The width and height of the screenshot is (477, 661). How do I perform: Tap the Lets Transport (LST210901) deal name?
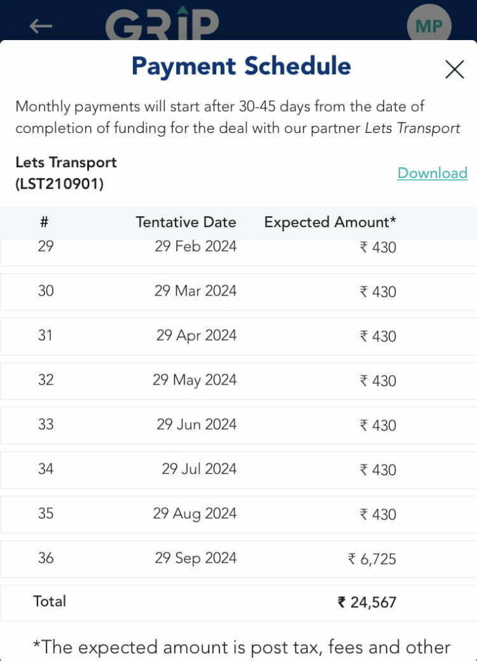(66, 173)
